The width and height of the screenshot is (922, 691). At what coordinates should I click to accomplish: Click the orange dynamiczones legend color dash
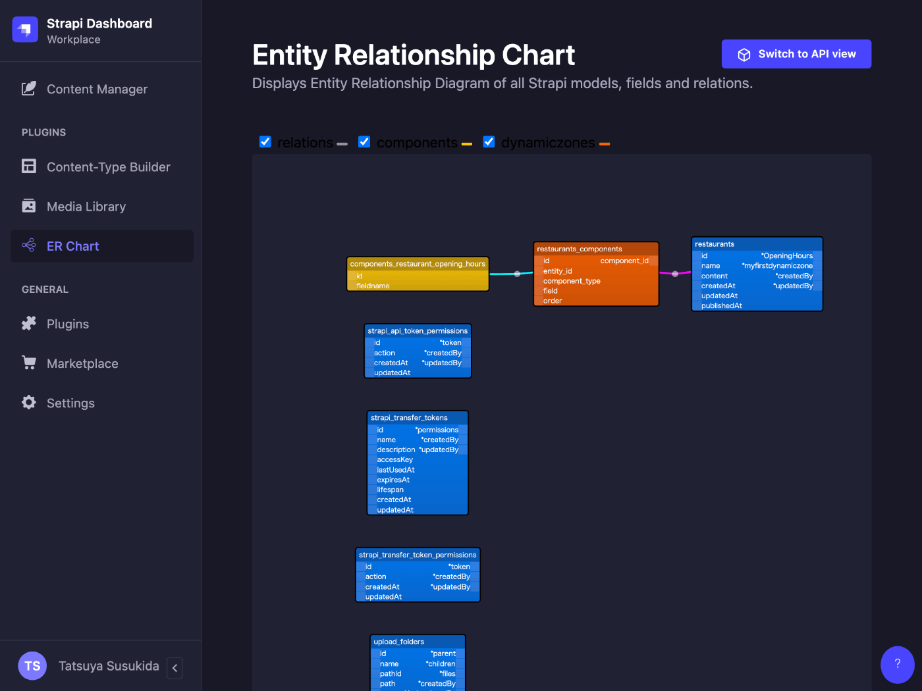tap(605, 144)
